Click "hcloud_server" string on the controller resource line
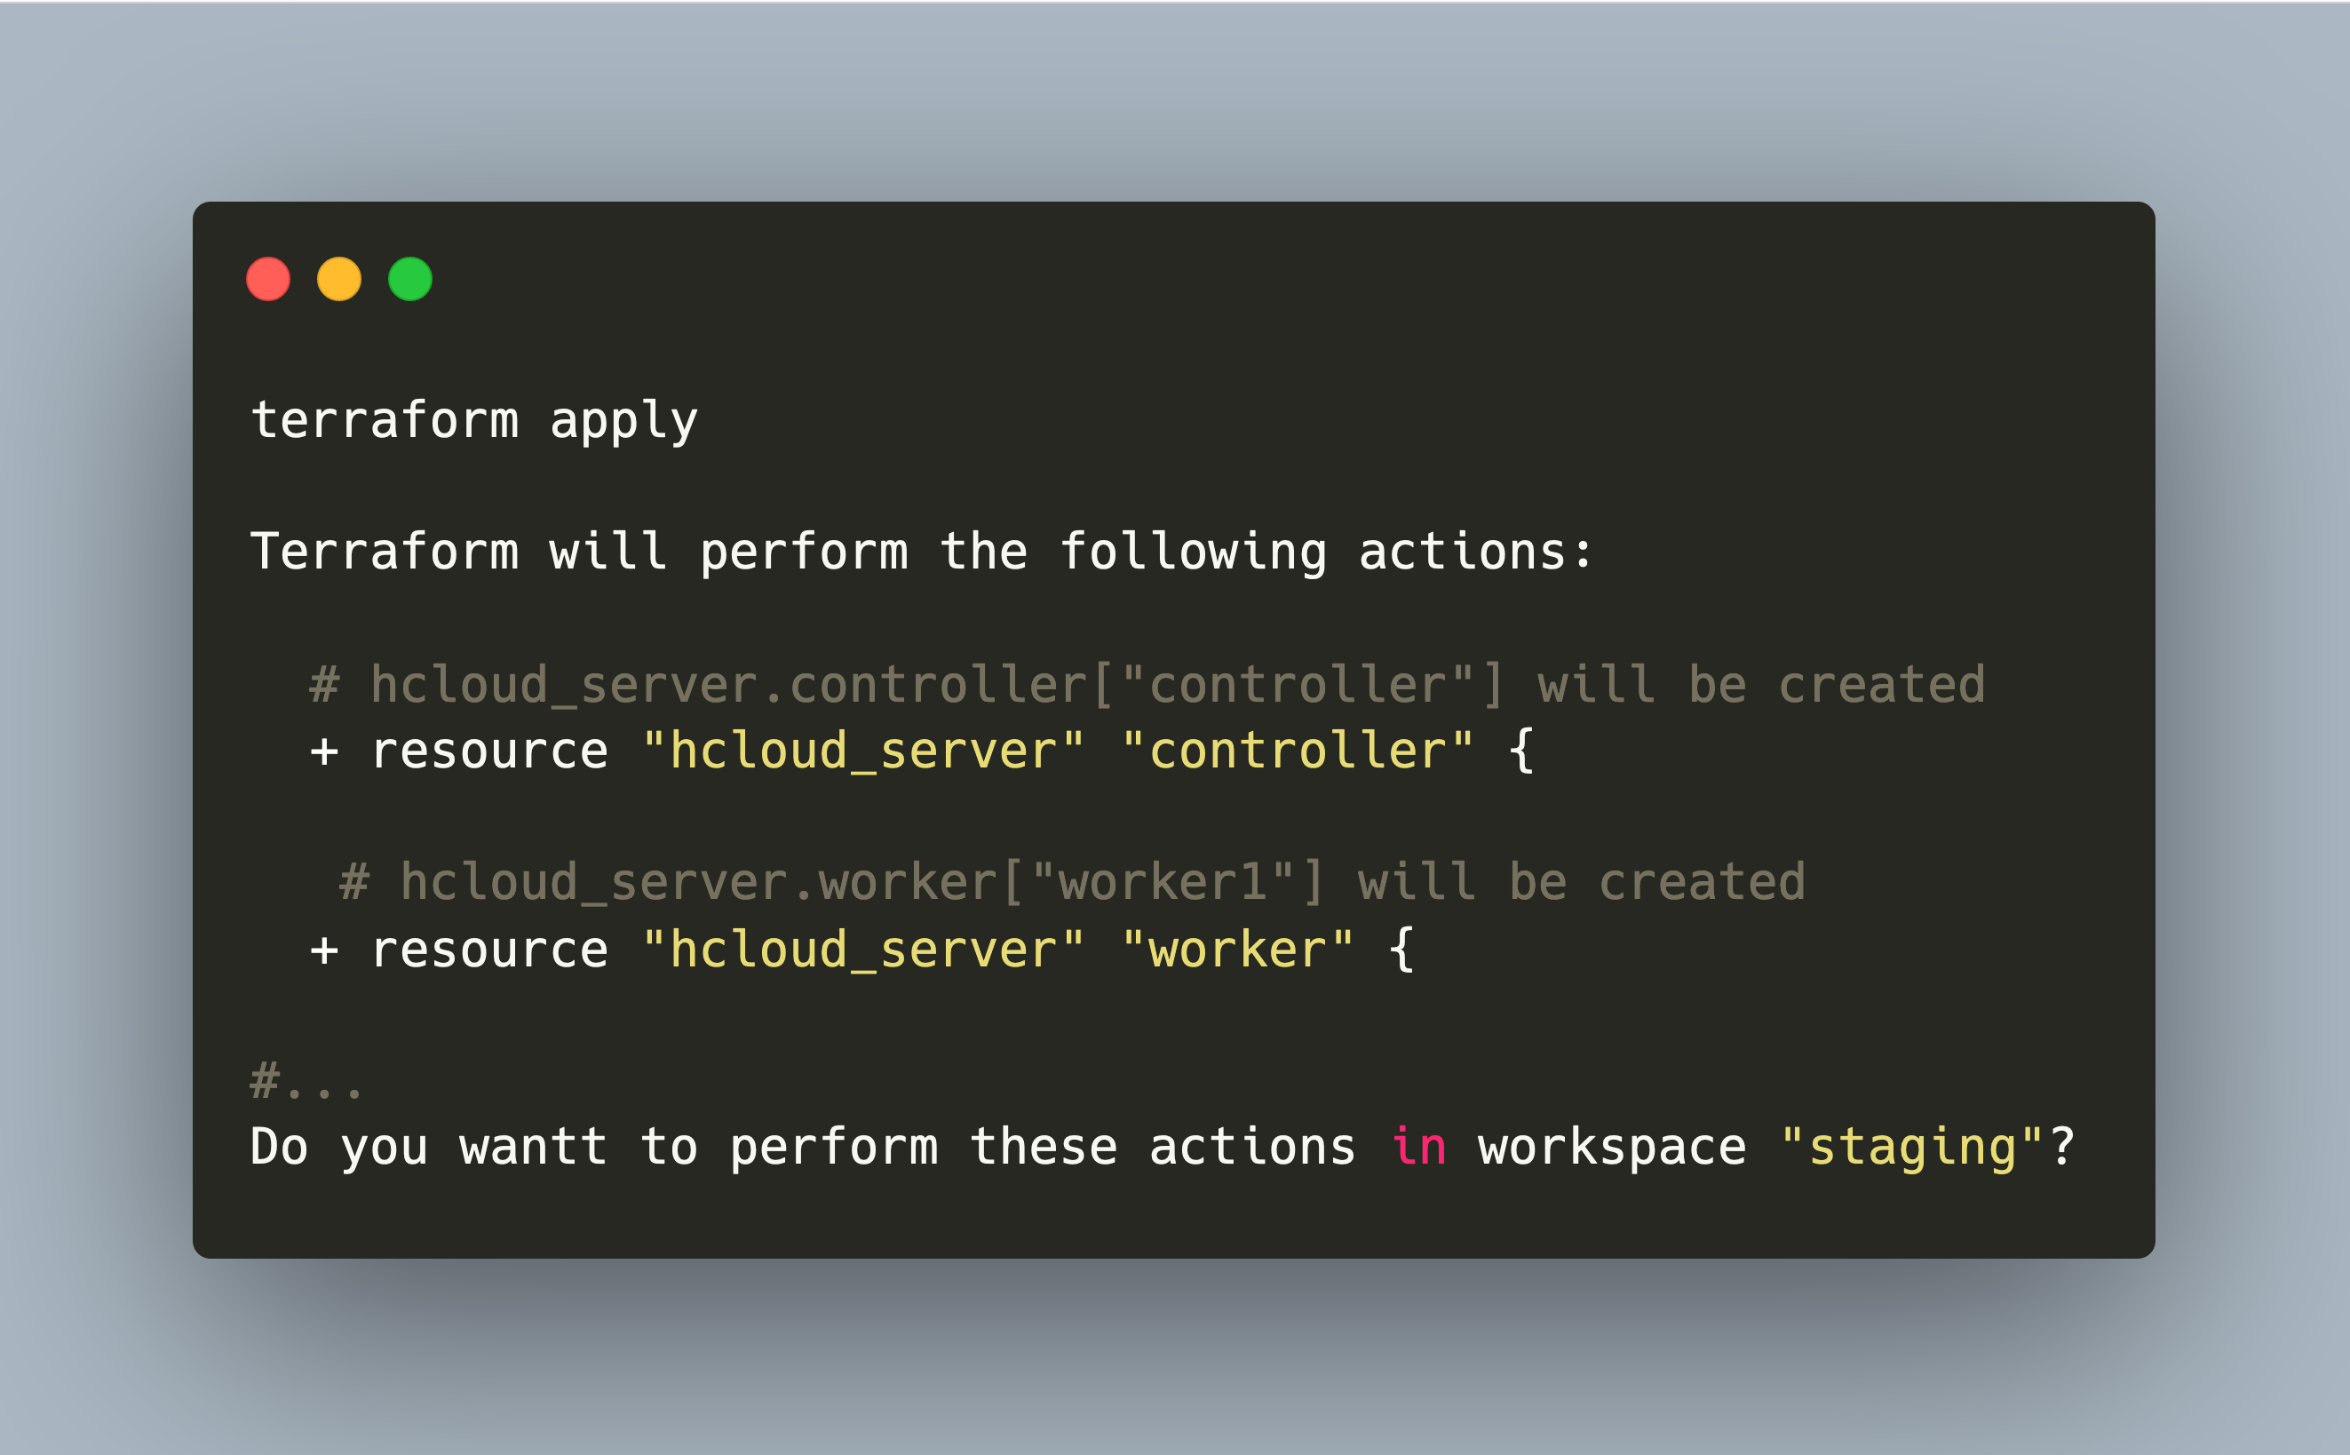The height and width of the screenshot is (1455, 2350). [863, 751]
